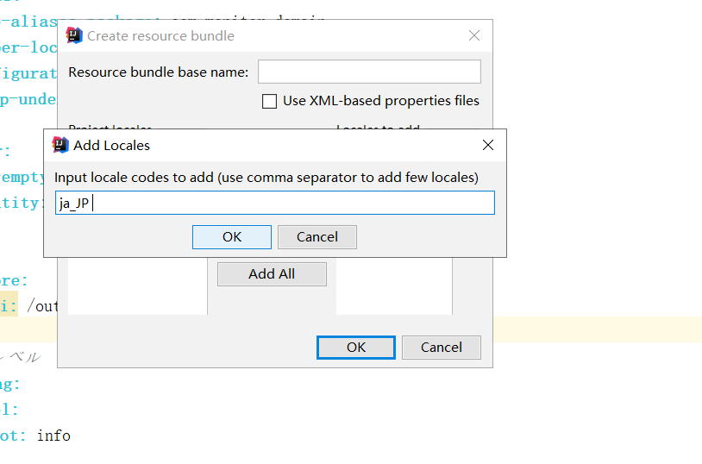Click the Project locales list area
Viewport: 702px width, 464px height.
[137, 286]
